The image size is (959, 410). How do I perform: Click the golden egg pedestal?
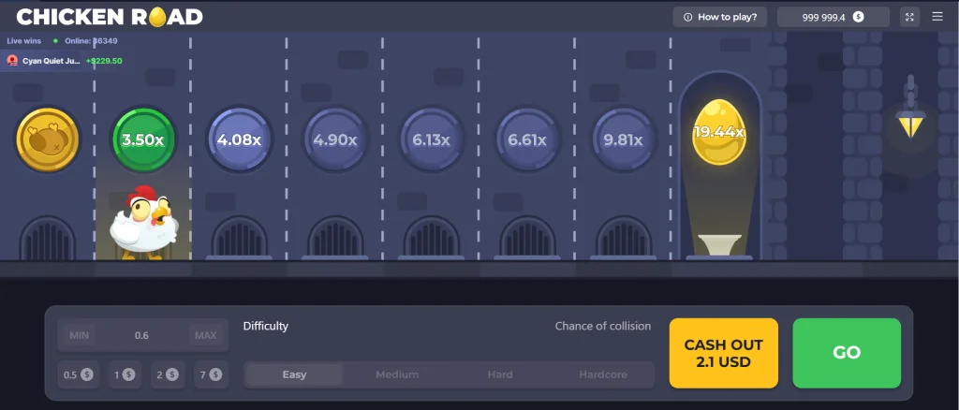pos(719,245)
